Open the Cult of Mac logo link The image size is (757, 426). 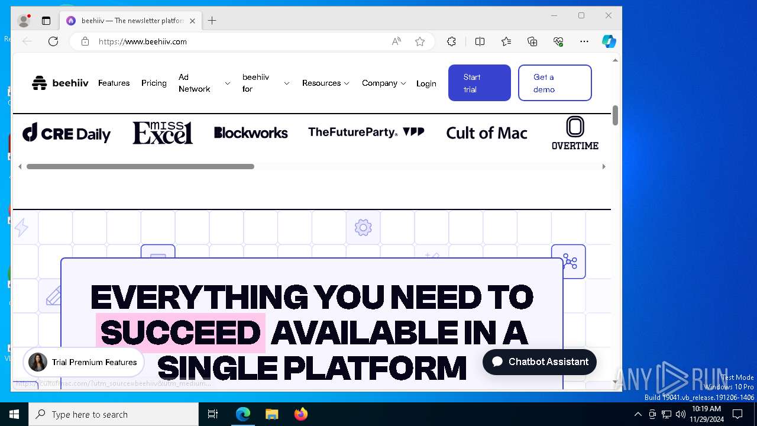[487, 133]
